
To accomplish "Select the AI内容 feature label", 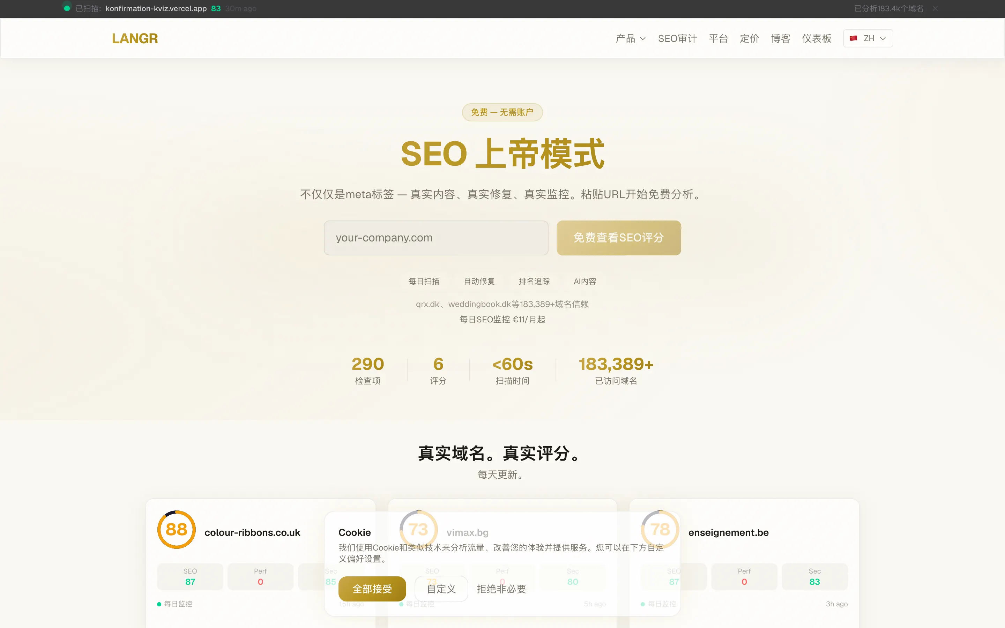I will click(585, 281).
